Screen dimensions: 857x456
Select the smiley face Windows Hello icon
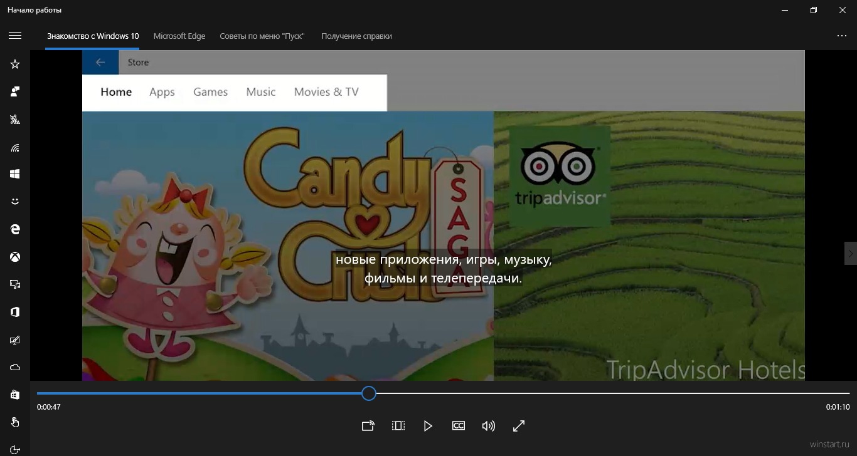click(15, 202)
